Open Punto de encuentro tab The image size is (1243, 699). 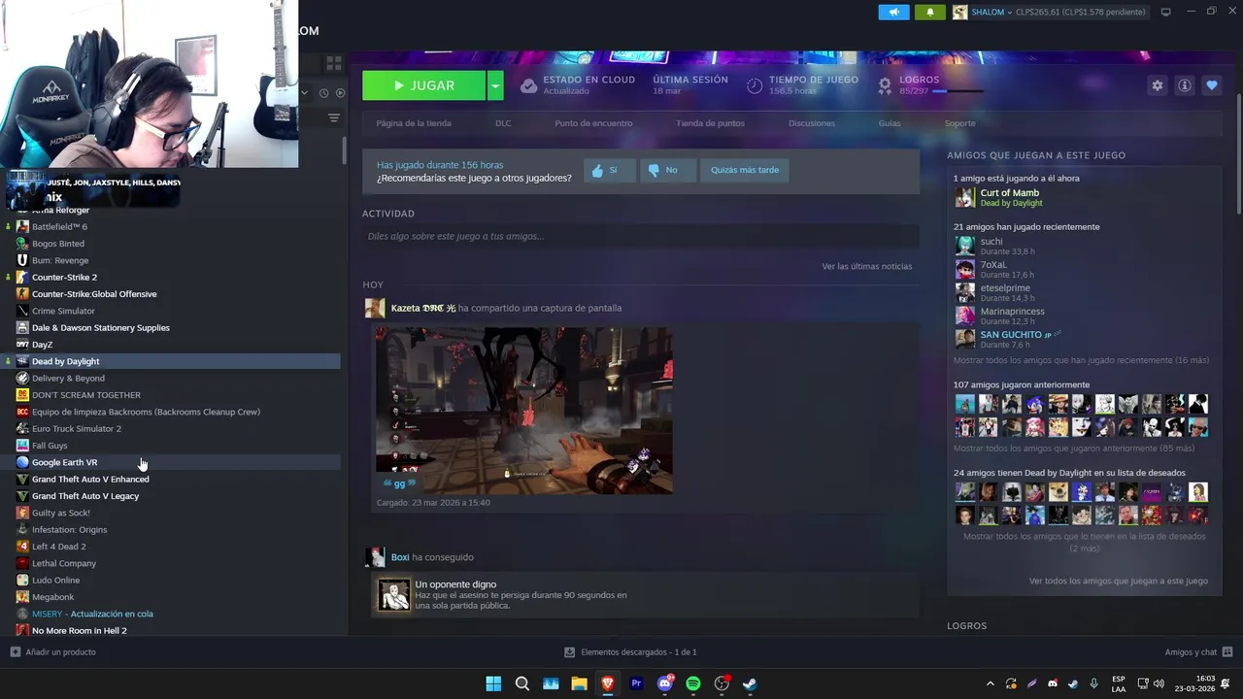[x=593, y=123]
